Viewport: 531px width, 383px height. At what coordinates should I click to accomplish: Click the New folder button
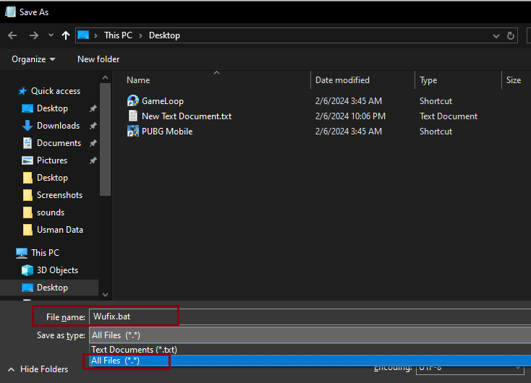(x=98, y=59)
